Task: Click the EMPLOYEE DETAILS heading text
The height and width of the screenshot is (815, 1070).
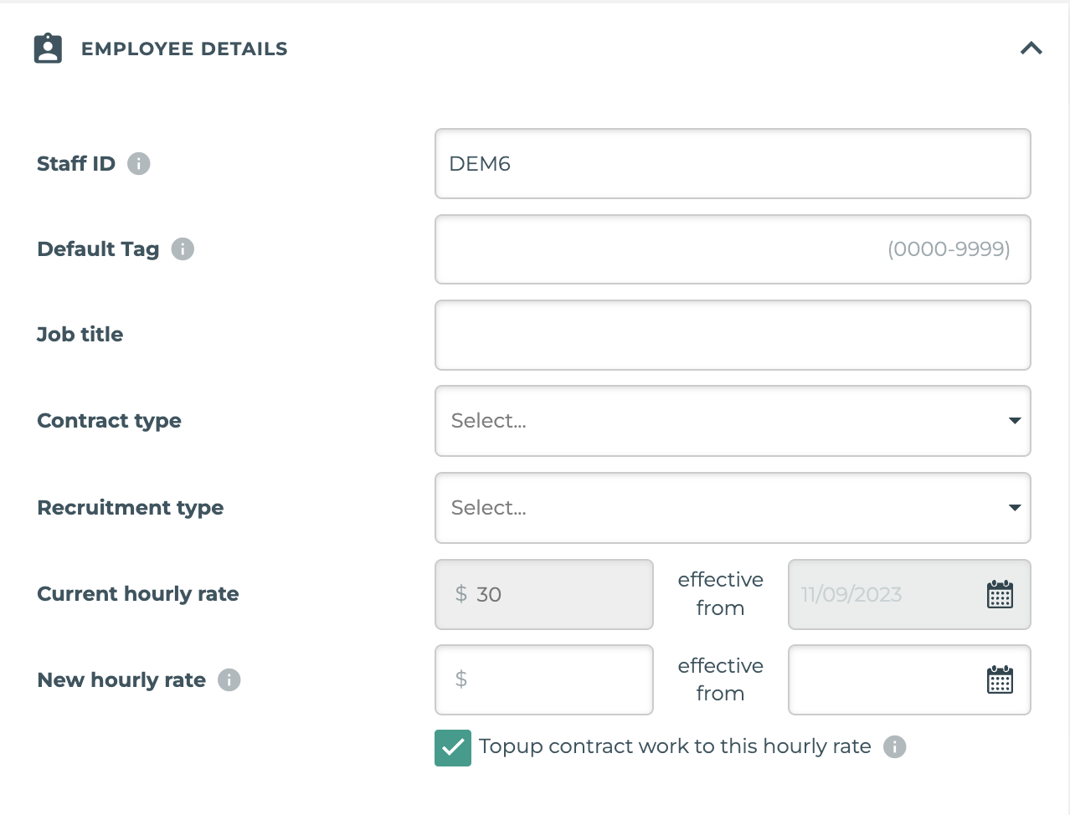Action: pyautogui.click(x=184, y=49)
